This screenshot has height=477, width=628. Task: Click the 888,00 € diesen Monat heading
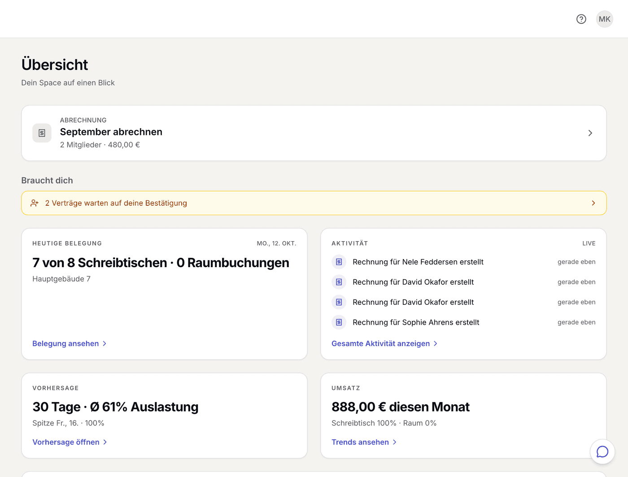point(401,407)
